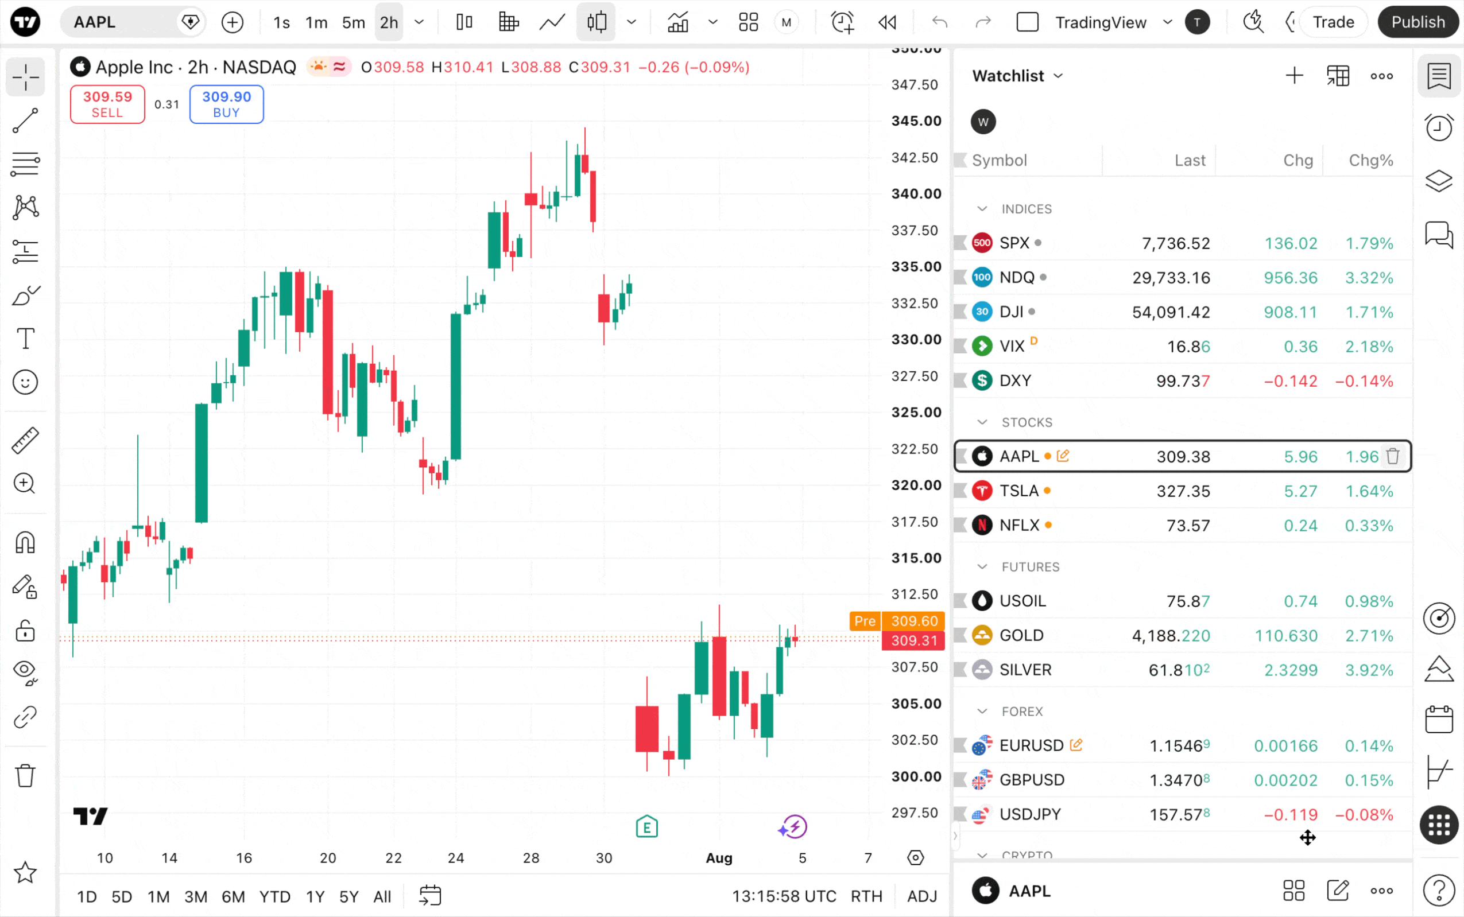The image size is (1464, 917).
Task: Start bar replay mode
Action: [x=888, y=22]
